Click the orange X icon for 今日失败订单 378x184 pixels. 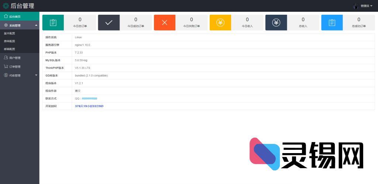click(165, 22)
